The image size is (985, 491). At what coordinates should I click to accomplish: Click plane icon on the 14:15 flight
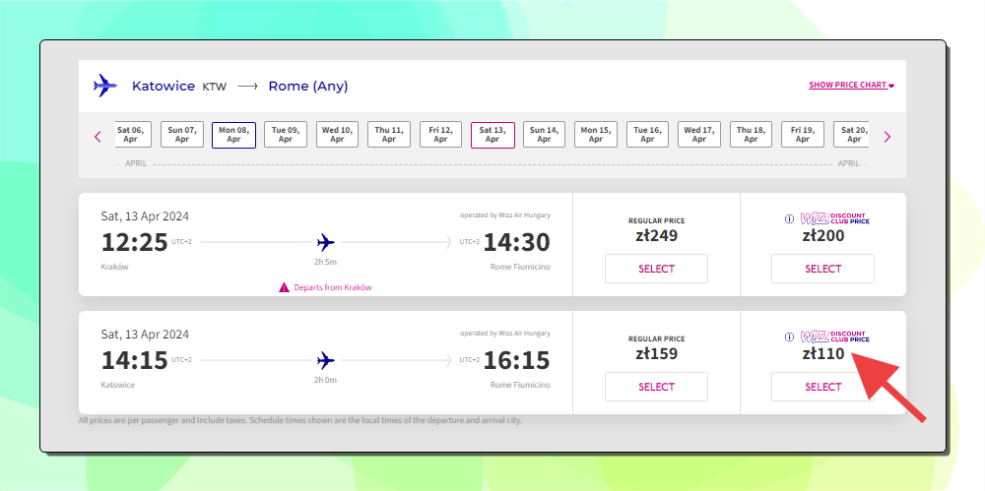pyautogui.click(x=325, y=360)
